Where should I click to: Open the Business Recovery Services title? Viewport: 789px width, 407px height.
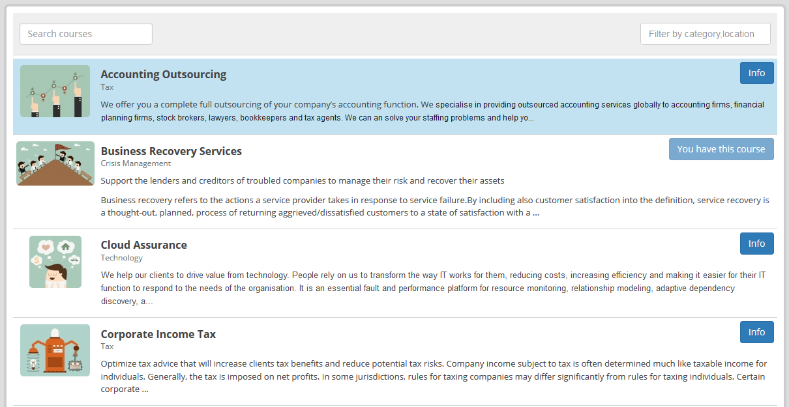(171, 151)
